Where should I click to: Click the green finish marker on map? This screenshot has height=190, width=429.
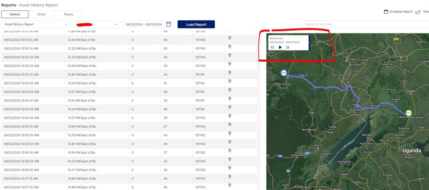(408, 113)
